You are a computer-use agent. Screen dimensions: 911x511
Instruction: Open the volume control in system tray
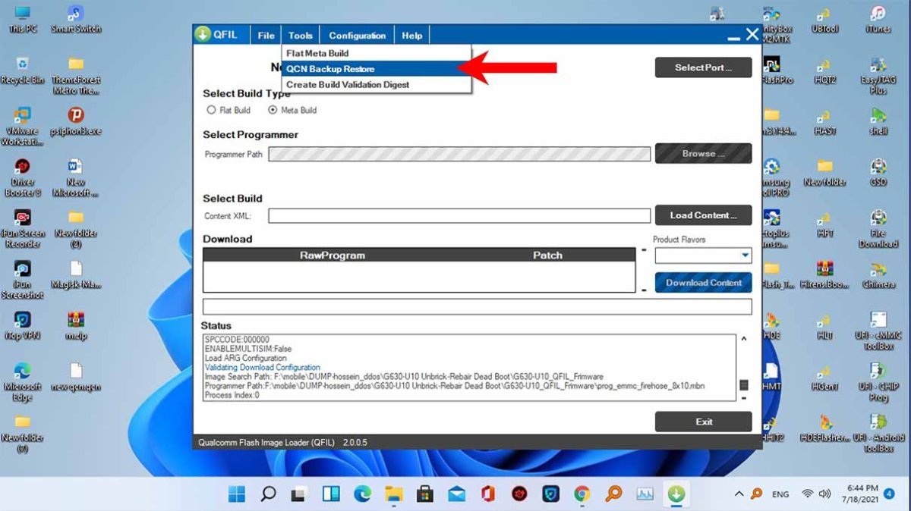coord(824,494)
